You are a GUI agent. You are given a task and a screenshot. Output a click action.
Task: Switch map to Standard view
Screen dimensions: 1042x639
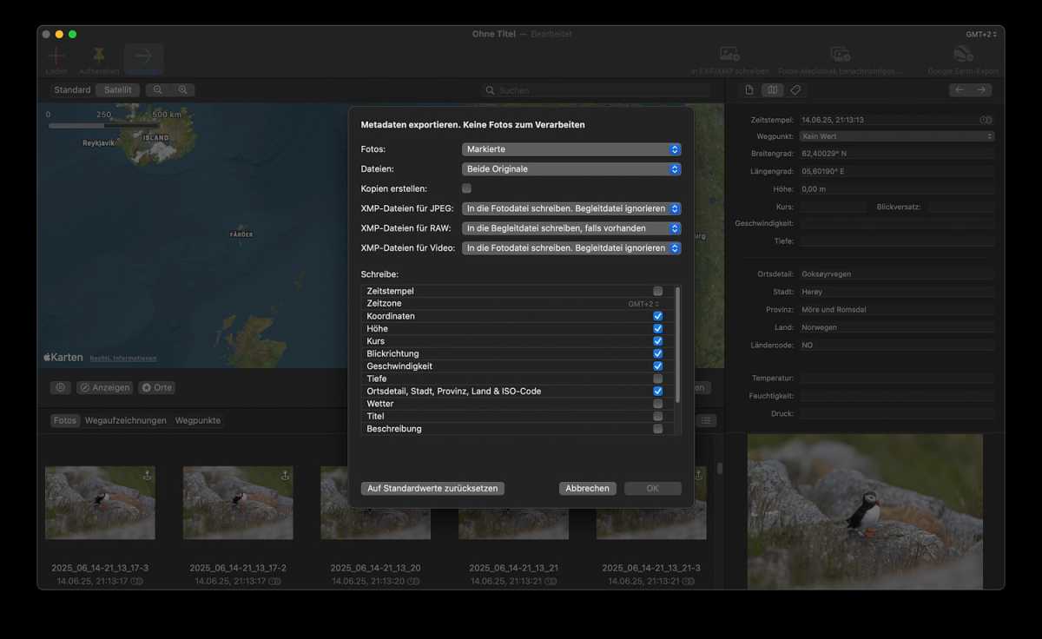72,90
